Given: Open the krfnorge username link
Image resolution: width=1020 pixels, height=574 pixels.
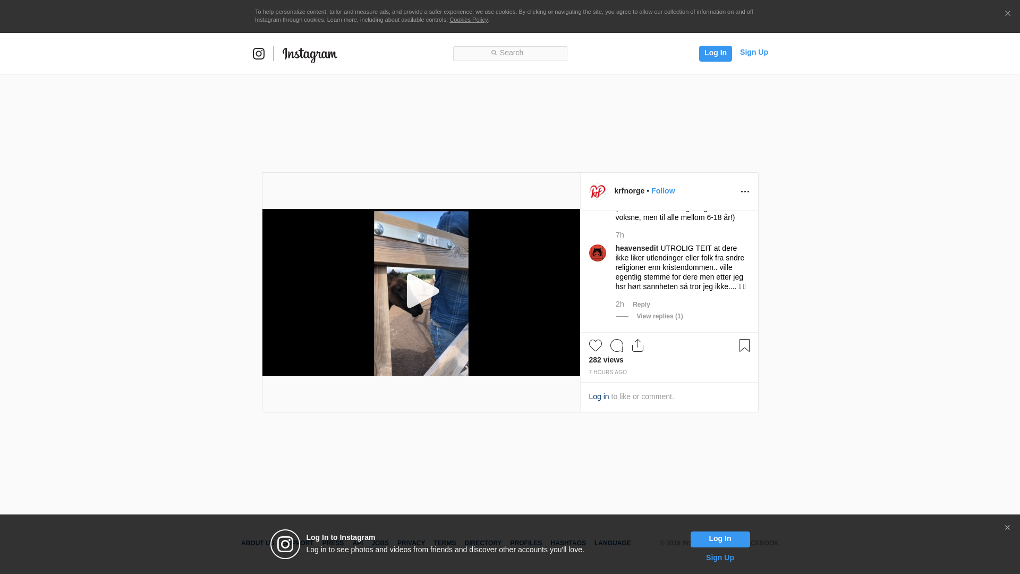Looking at the screenshot, I should [x=630, y=191].
